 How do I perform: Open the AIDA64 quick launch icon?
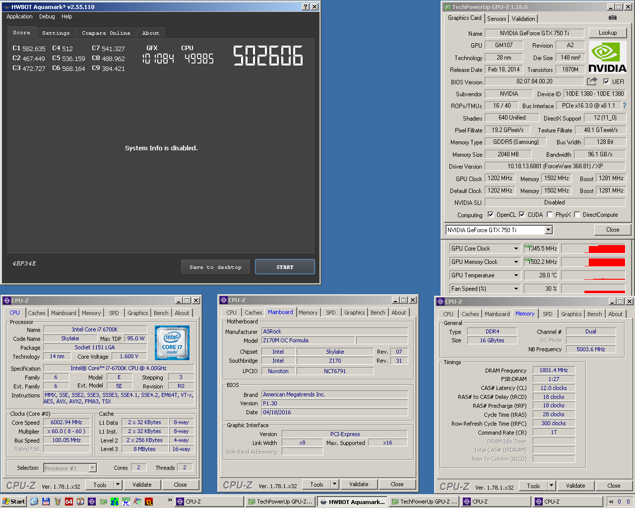(68, 502)
